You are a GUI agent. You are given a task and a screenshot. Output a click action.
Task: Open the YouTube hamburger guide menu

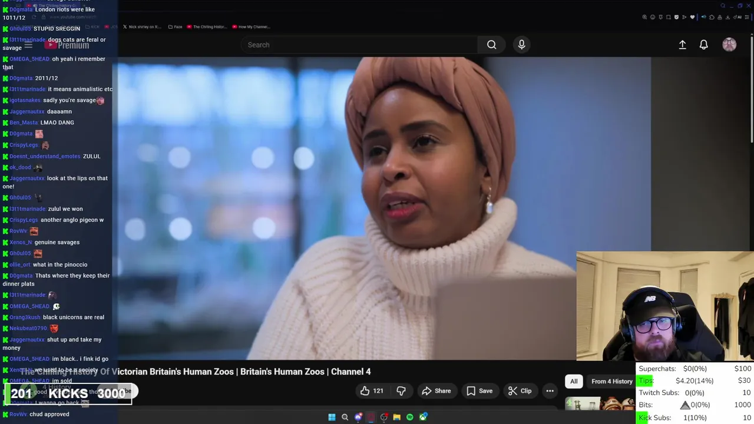point(28,45)
